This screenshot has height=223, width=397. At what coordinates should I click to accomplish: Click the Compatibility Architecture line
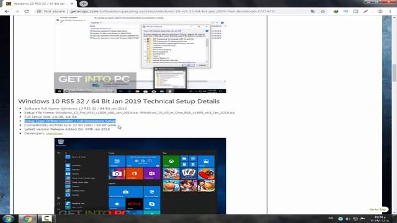[70, 125]
